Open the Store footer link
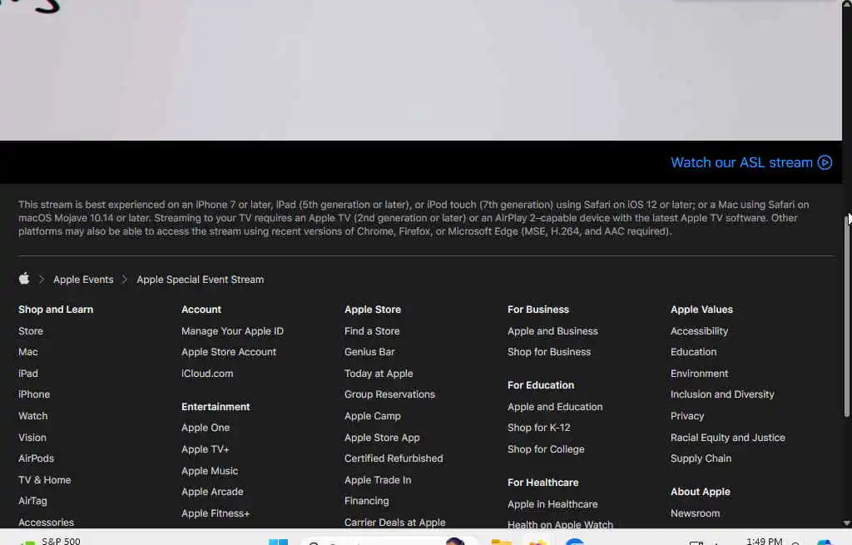The width and height of the screenshot is (852, 545). point(31,331)
